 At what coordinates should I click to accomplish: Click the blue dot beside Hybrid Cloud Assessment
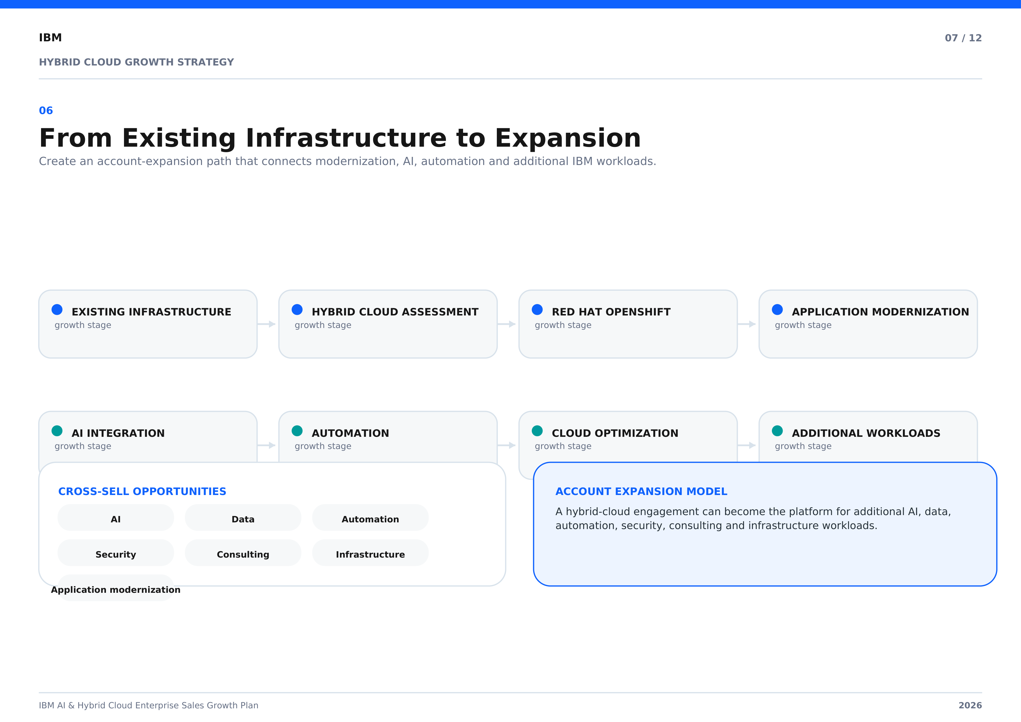[x=297, y=309]
